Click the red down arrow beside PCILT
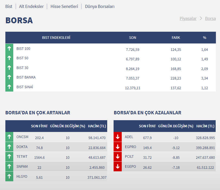Screen dimensions: 220x190 tap(118, 157)
